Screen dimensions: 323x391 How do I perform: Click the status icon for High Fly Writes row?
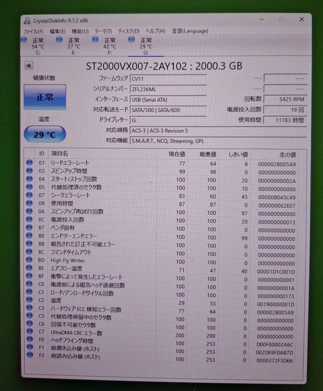[x=29, y=260]
